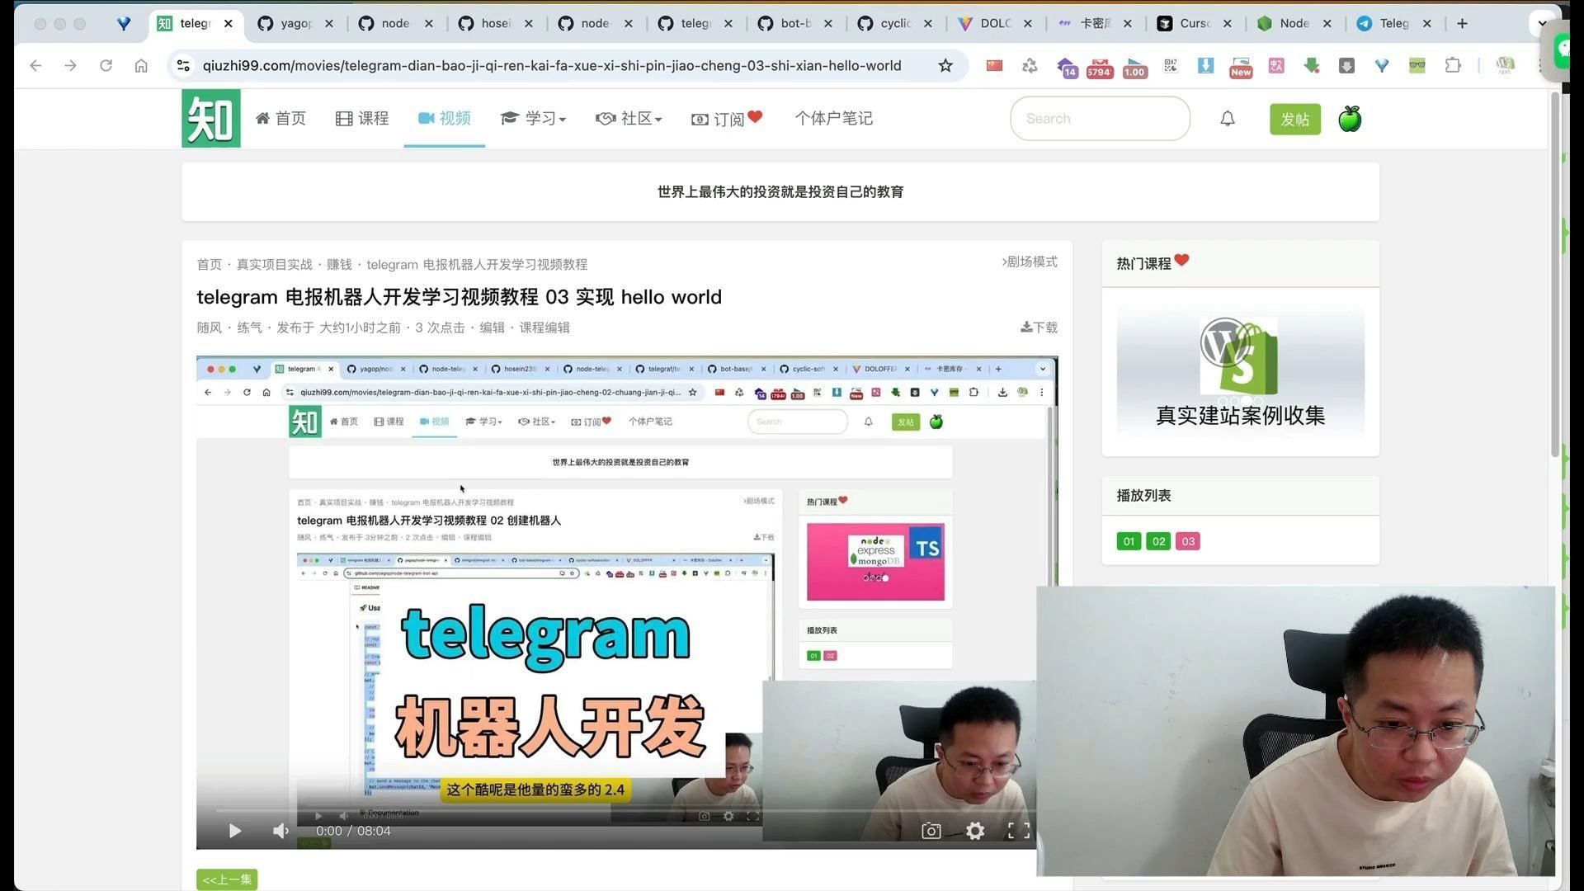This screenshot has height=891, width=1584.
Task: Click the 知 site logo
Action: click(x=210, y=118)
